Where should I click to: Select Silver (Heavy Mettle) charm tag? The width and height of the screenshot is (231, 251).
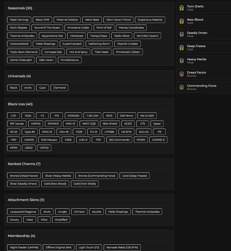pos(58,176)
